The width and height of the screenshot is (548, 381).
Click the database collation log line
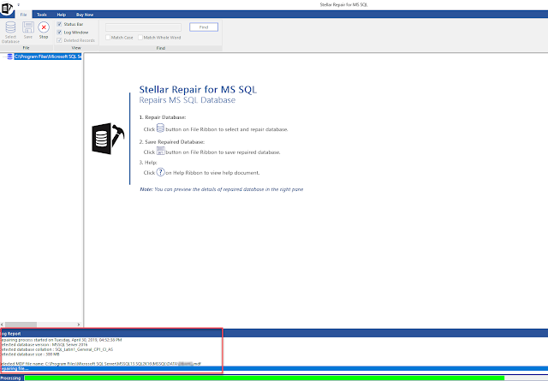[57, 349]
